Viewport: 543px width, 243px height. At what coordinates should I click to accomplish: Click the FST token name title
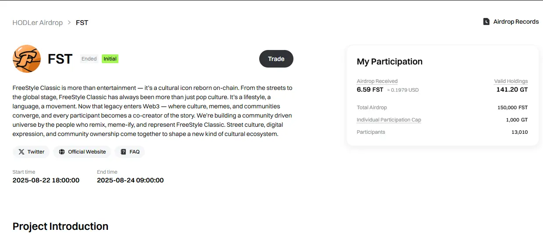tap(60, 59)
